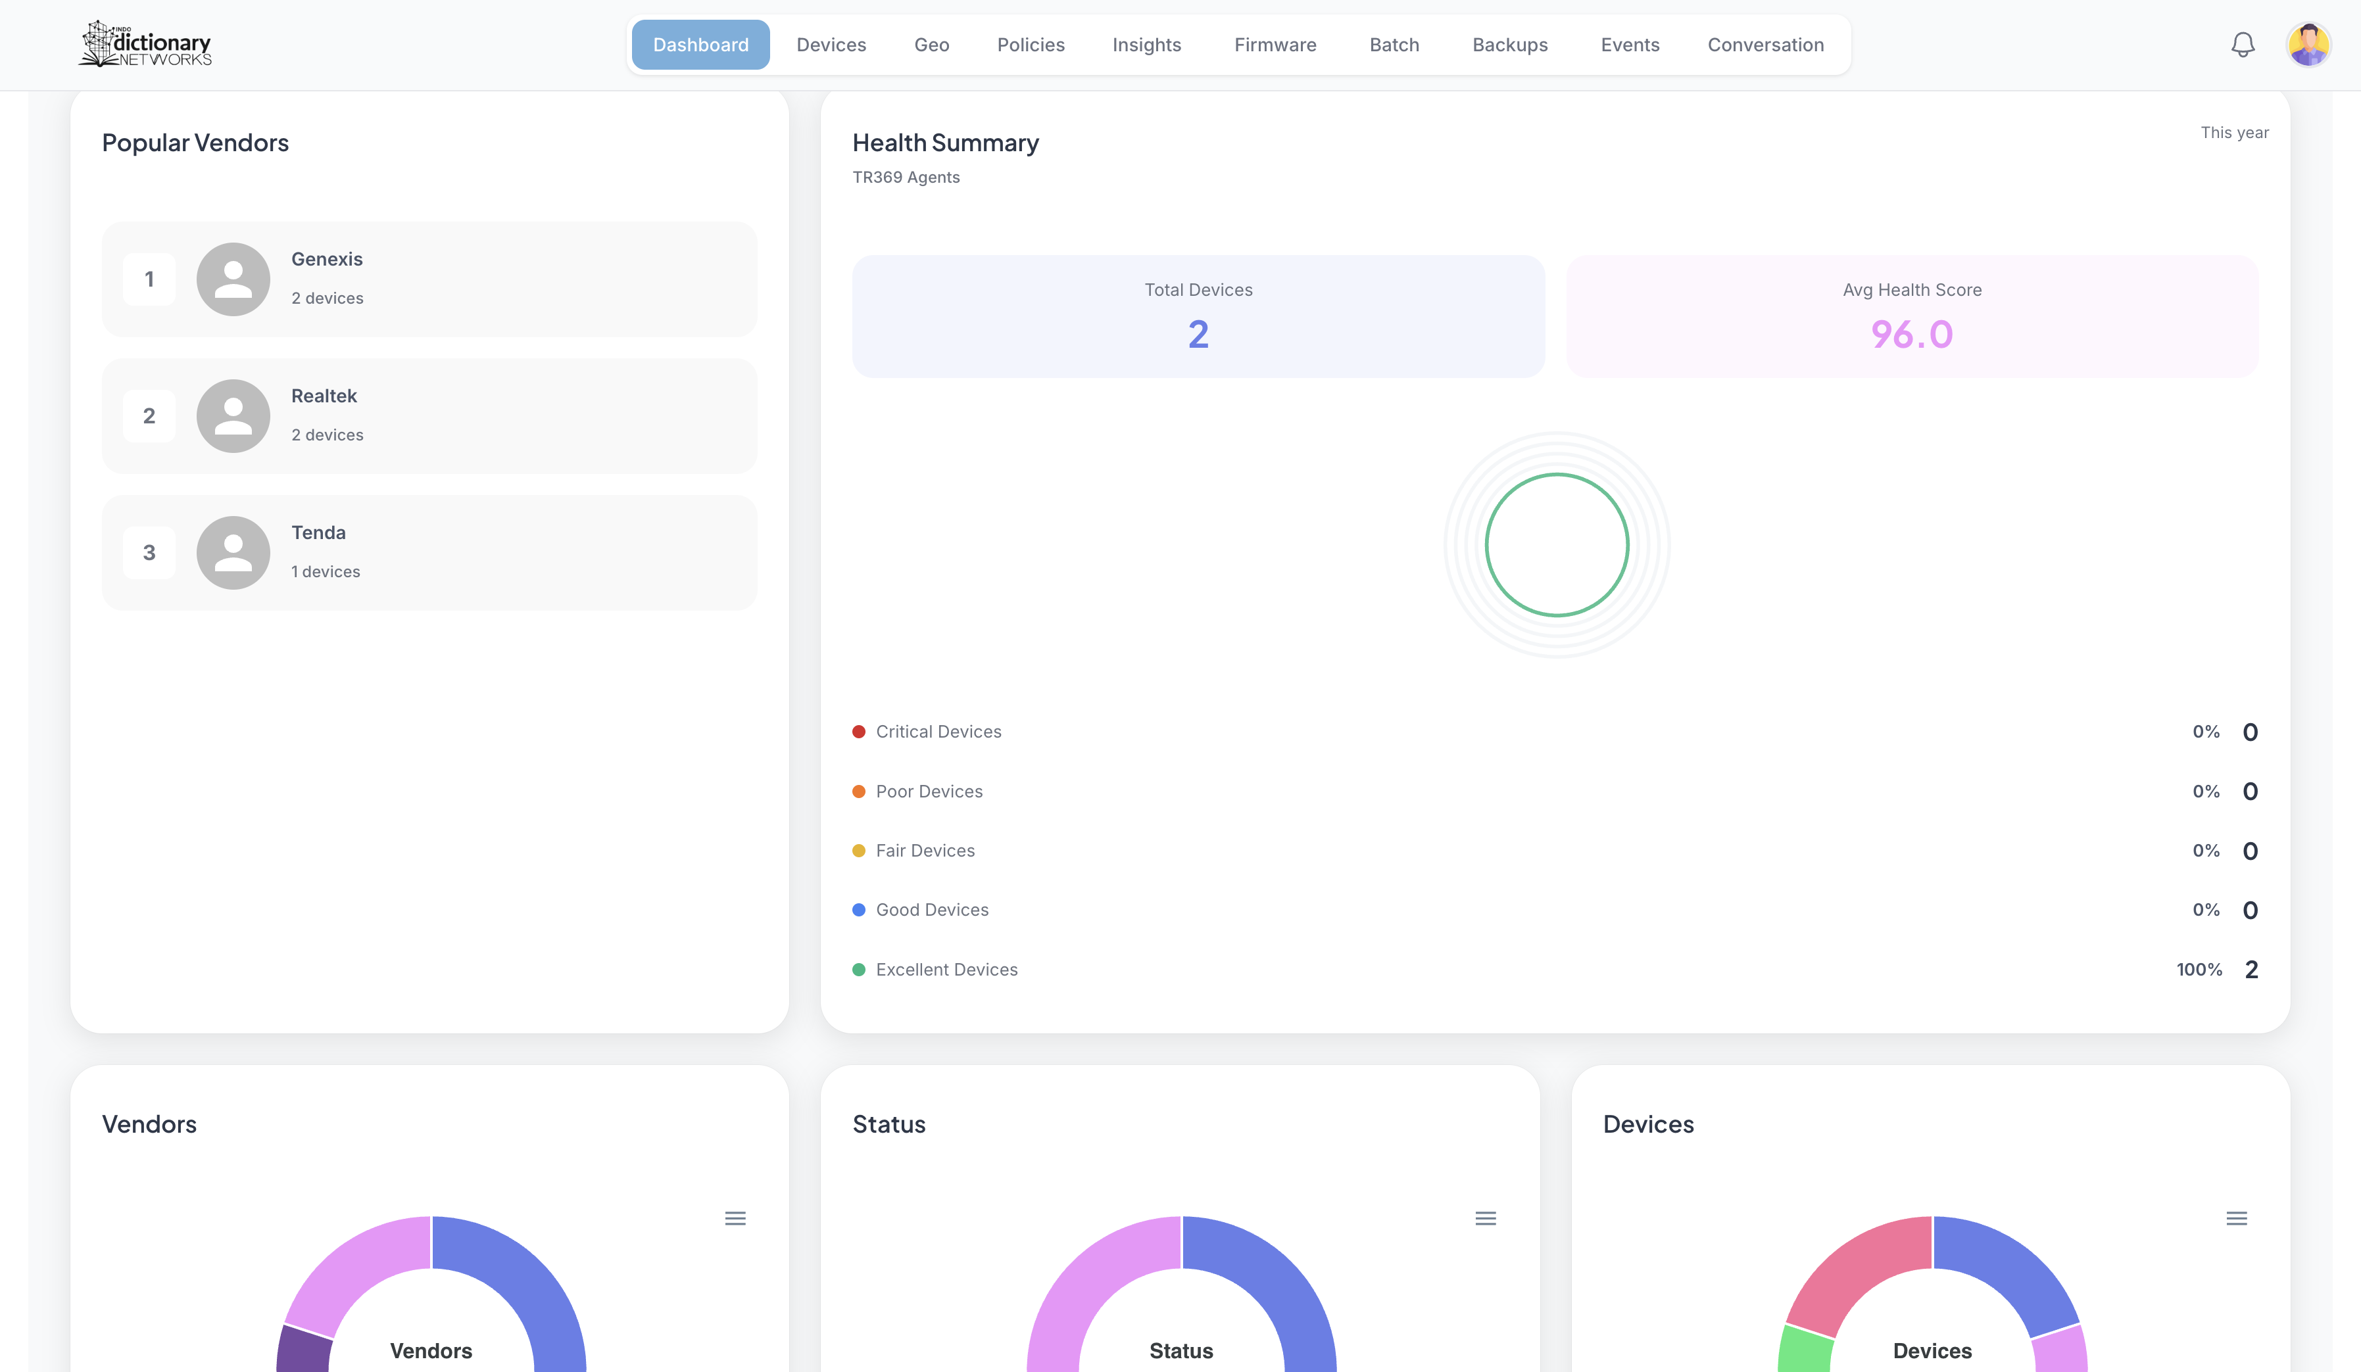Click the Tenda vendor avatar icon
2361x1372 pixels.
click(233, 552)
